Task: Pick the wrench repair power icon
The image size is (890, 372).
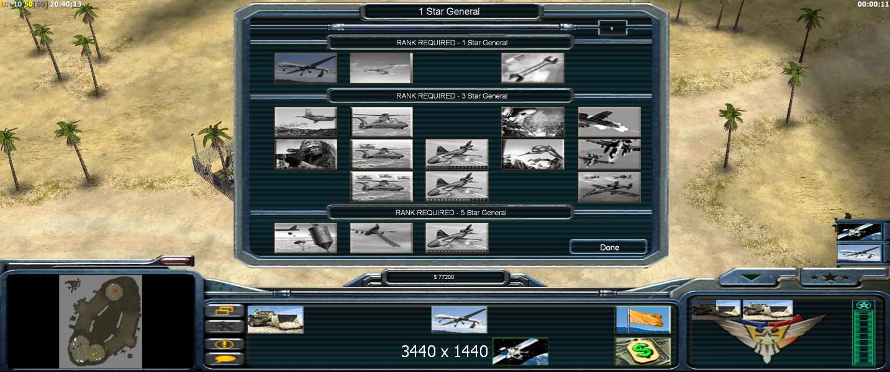Action: coord(533,68)
